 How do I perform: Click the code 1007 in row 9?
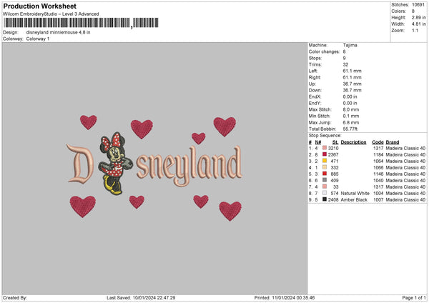[378, 200]
